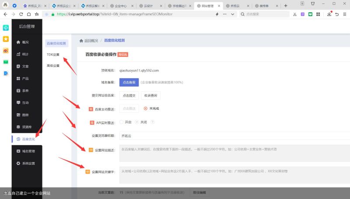Viewport: 350px width, 199px height.
Task: Go to the browser home page icon
Action: [x=29, y=14]
